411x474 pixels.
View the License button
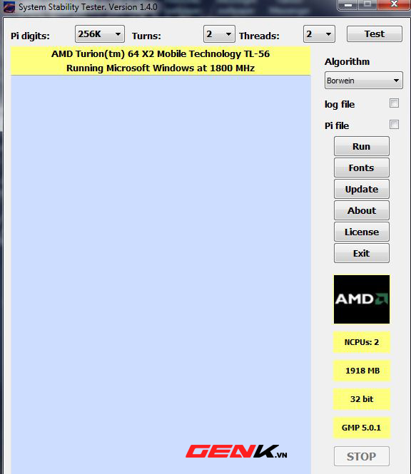(x=362, y=232)
